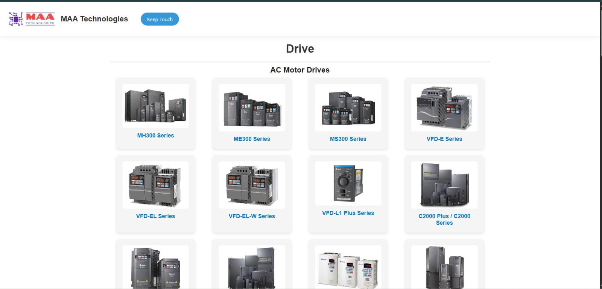Click the MS300 Series drive picture
Screen dimensions: 602x289
coord(348,107)
